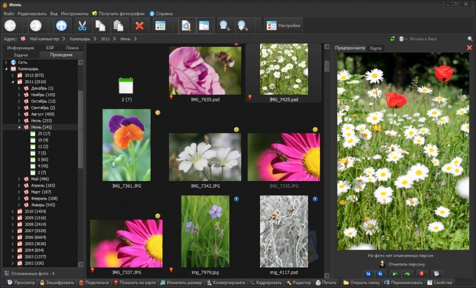
Task: Expand the Август (459) tree node
Action: coord(19,114)
